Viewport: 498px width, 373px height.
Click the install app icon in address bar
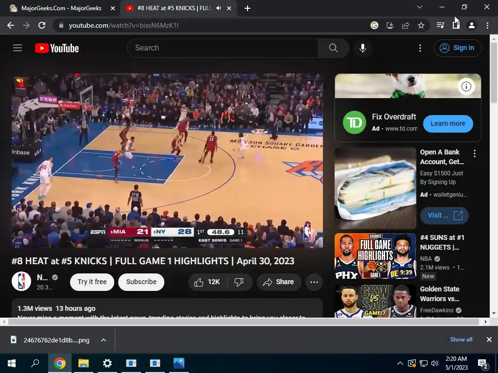pos(390,25)
